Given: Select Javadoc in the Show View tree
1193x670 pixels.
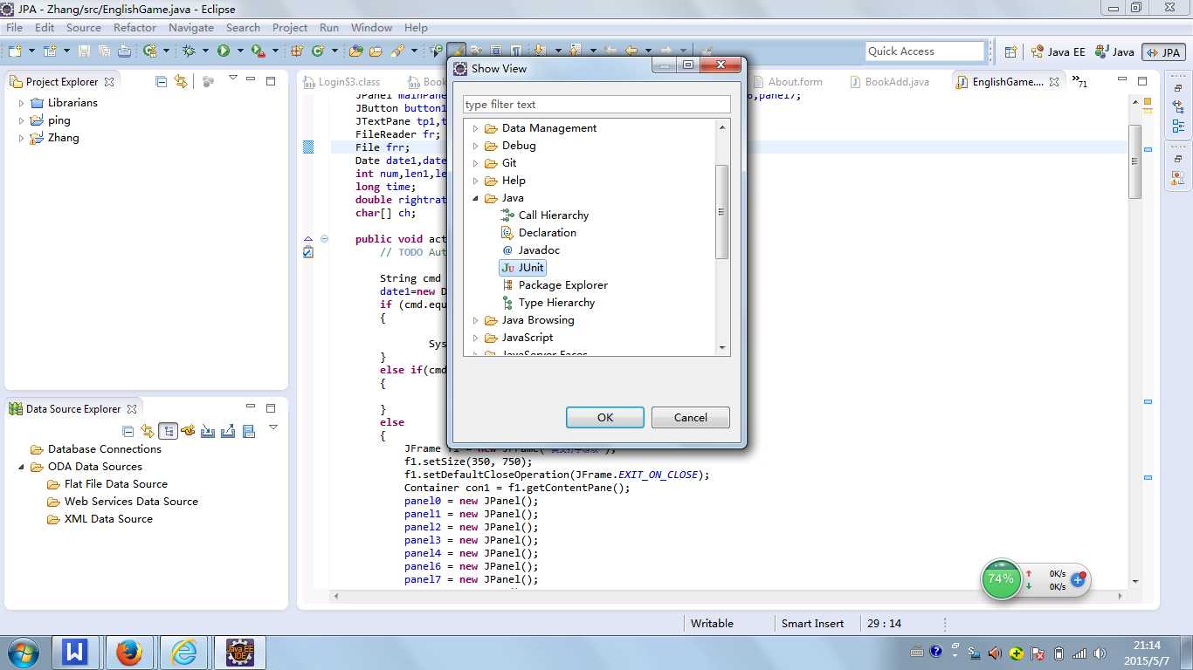Looking at the screenshot, I should [530, 250].
